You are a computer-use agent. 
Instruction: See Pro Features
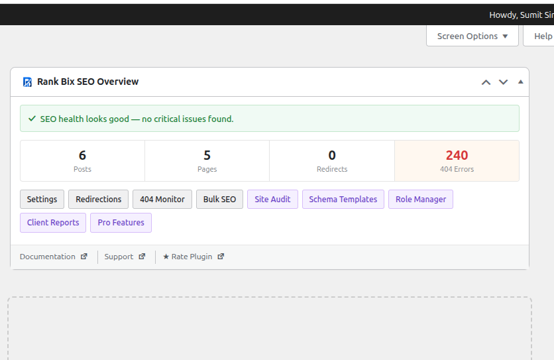click(121, 223)
